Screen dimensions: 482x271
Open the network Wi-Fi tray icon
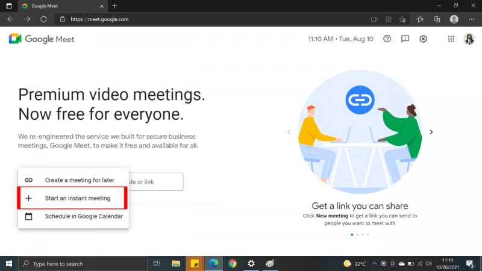[420, 264]
